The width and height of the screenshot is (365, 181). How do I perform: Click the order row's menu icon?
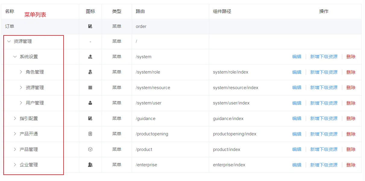pos(90,26)
